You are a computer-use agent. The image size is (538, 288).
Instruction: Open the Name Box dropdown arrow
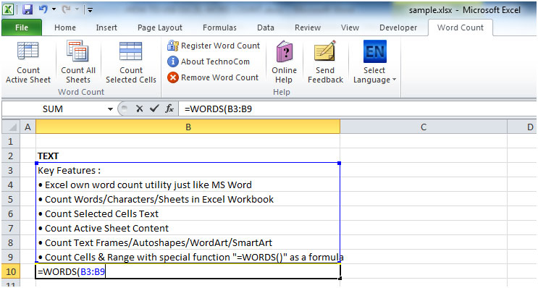coord(110,109)
